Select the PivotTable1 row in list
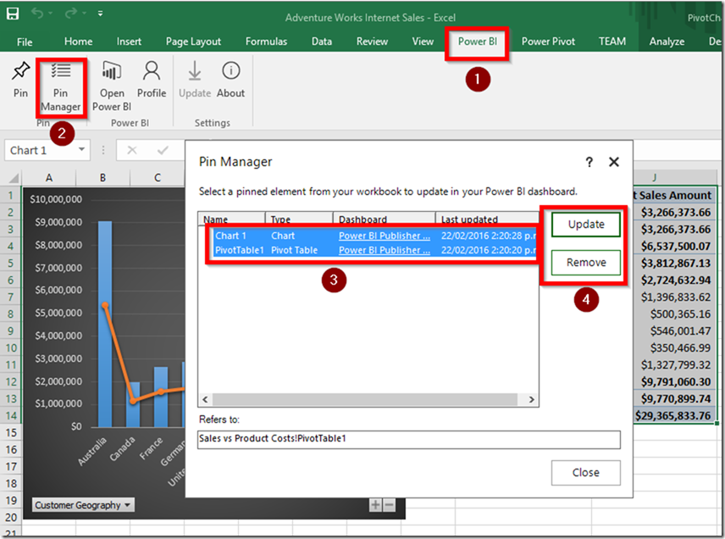Image resolution: width=725 pixels, height=539 pixels. [374, 250]
